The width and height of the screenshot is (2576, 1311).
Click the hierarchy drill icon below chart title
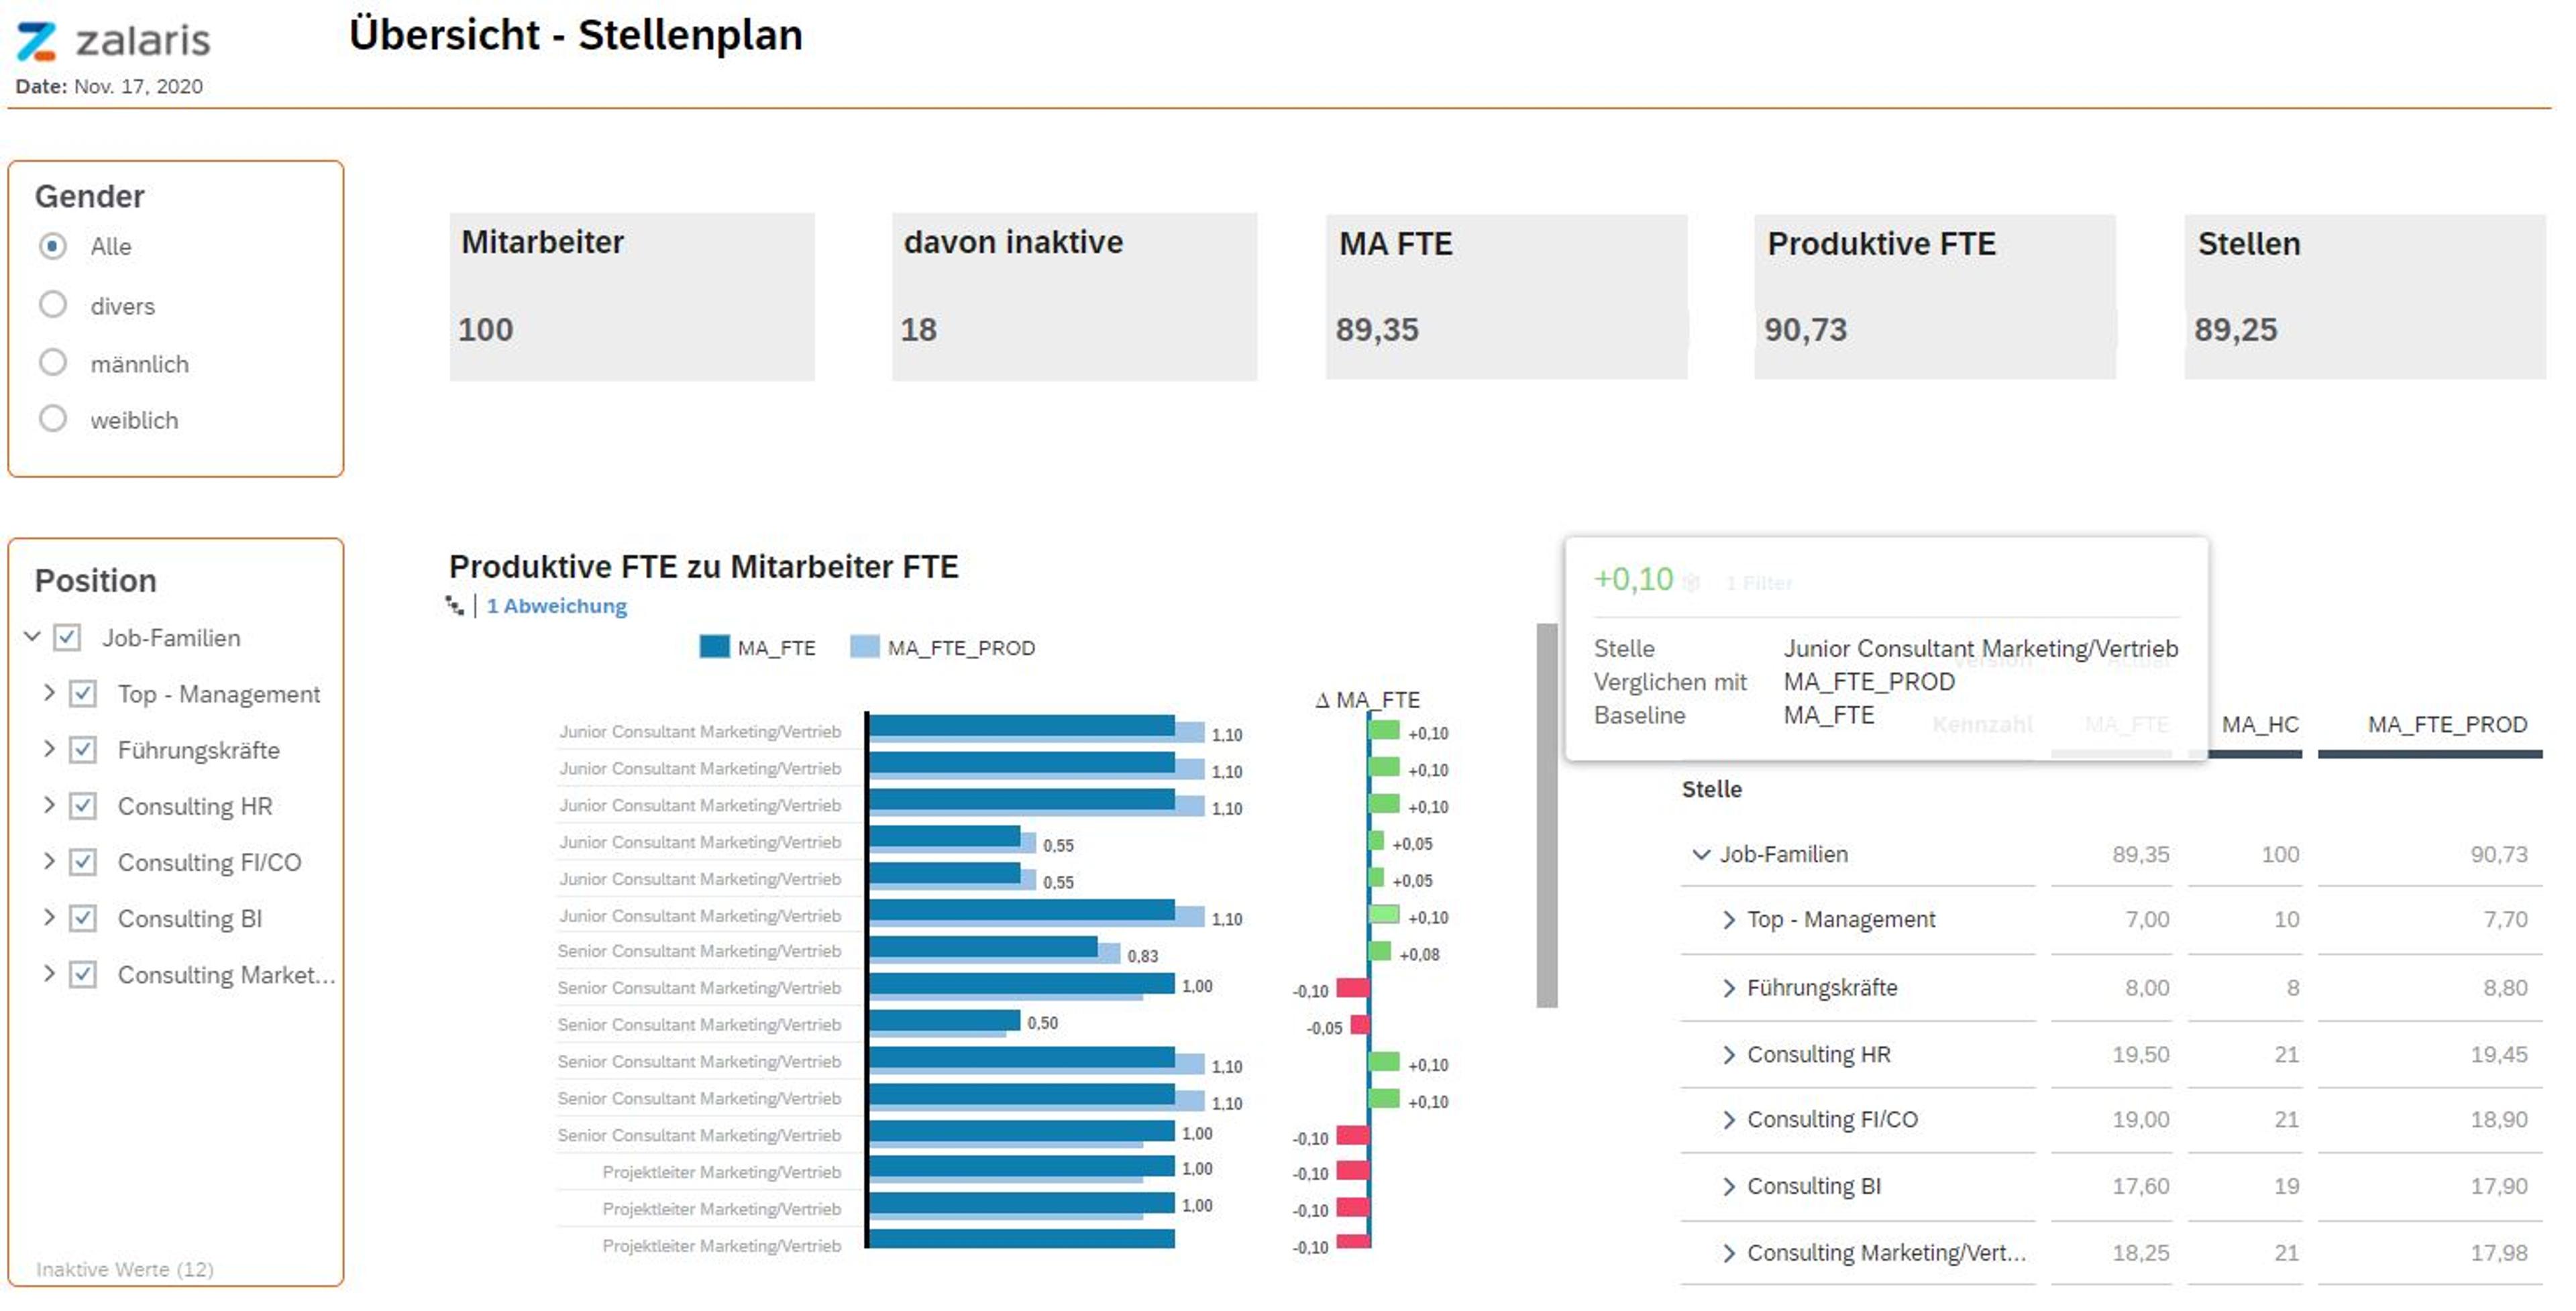(455, 606)
